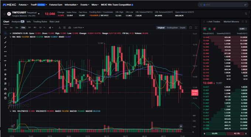
Task: Expand the Events menu
Action: [x=85, y=5]
